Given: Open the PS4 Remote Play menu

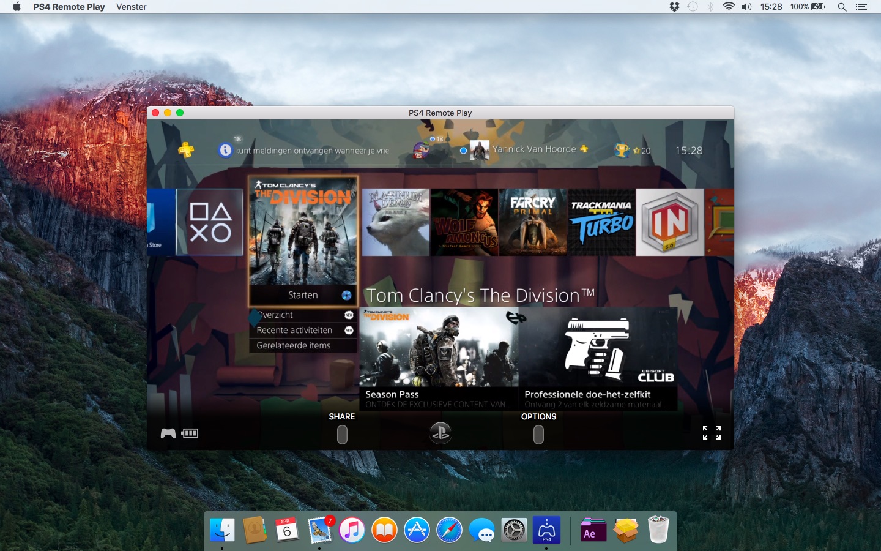Looking at the screenshot, I should [69, 7].
